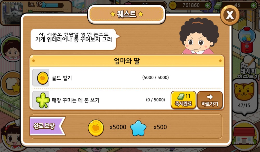
Task: Select the 매장 꾸미는 데 돈 쓰기 quest row
Action: click(127, 100)
